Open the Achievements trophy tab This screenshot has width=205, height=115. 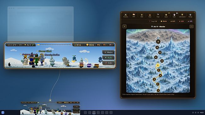pyautogui.click(x=182, y=15)
